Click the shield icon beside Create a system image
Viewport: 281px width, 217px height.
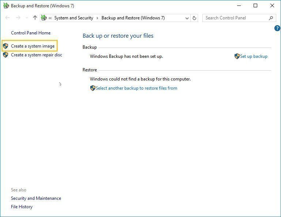click(x=5, y=46)
